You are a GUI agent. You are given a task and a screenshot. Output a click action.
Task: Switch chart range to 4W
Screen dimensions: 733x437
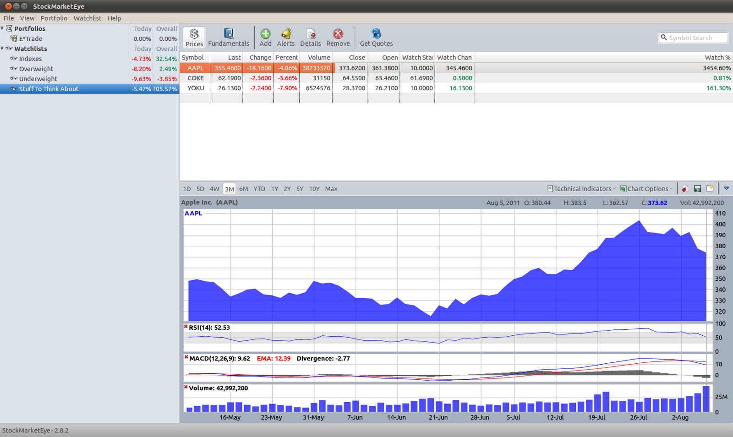(x=214, y=189)
